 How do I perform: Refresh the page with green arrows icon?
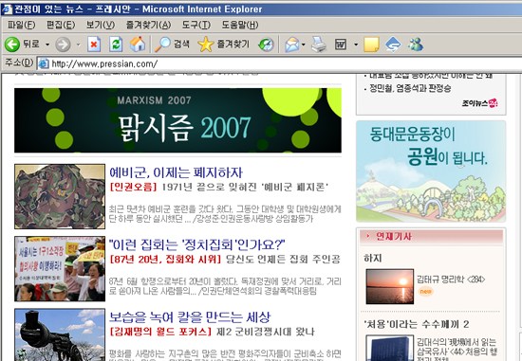[116, 45]
